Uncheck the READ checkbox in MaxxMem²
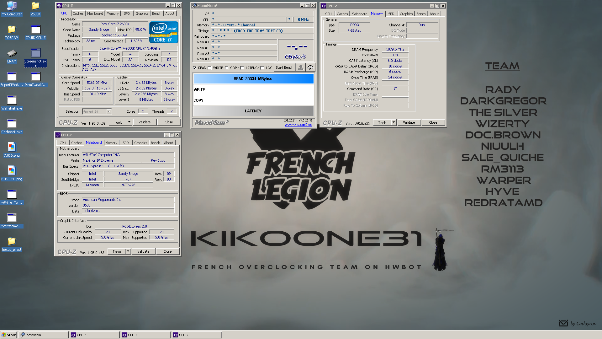The width and height of the screenshot is (602, 339). point(195,68)
